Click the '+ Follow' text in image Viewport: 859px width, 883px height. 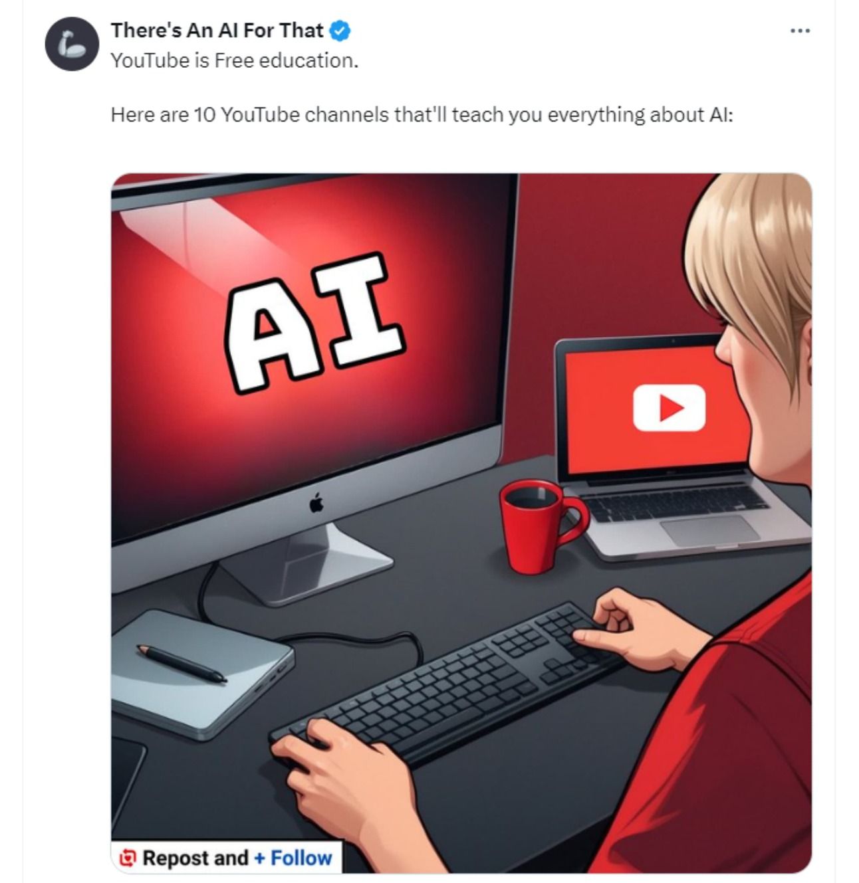[x=293, y=858]
